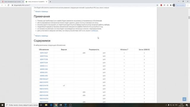Click the microphone tray icon
Viewport: 190px width, 107px height.
pyautogui.click(x=169, y=105)
